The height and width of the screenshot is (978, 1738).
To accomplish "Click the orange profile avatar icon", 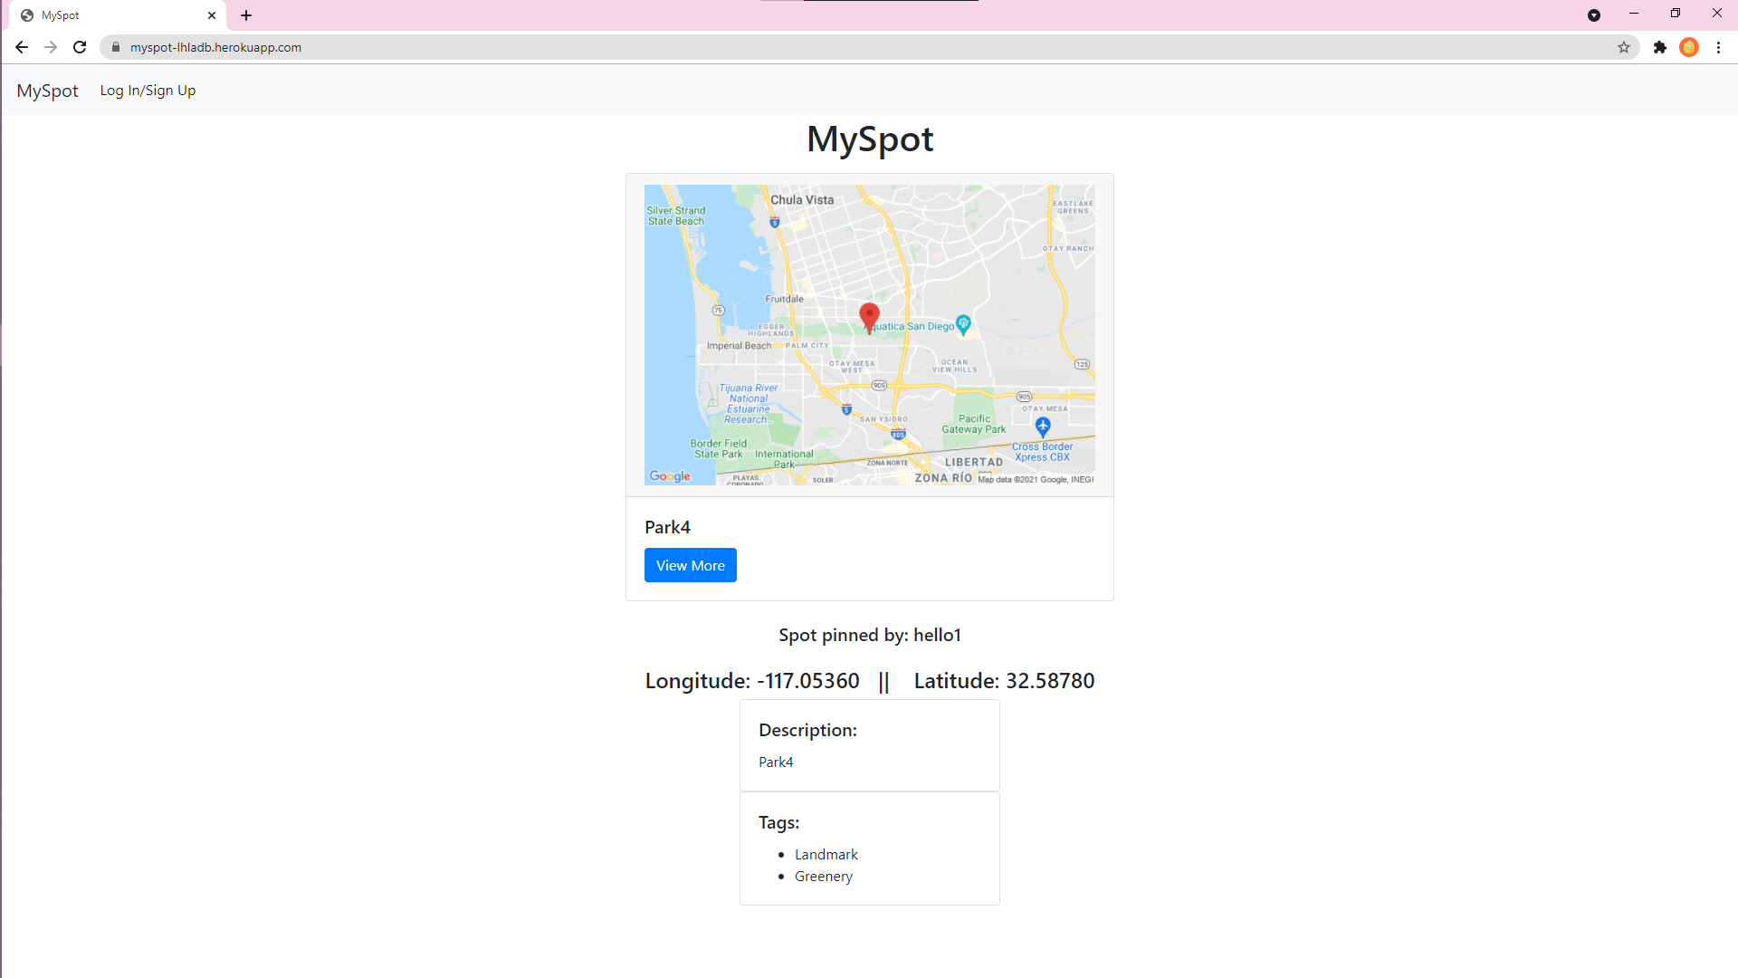I will point(1689,47).
